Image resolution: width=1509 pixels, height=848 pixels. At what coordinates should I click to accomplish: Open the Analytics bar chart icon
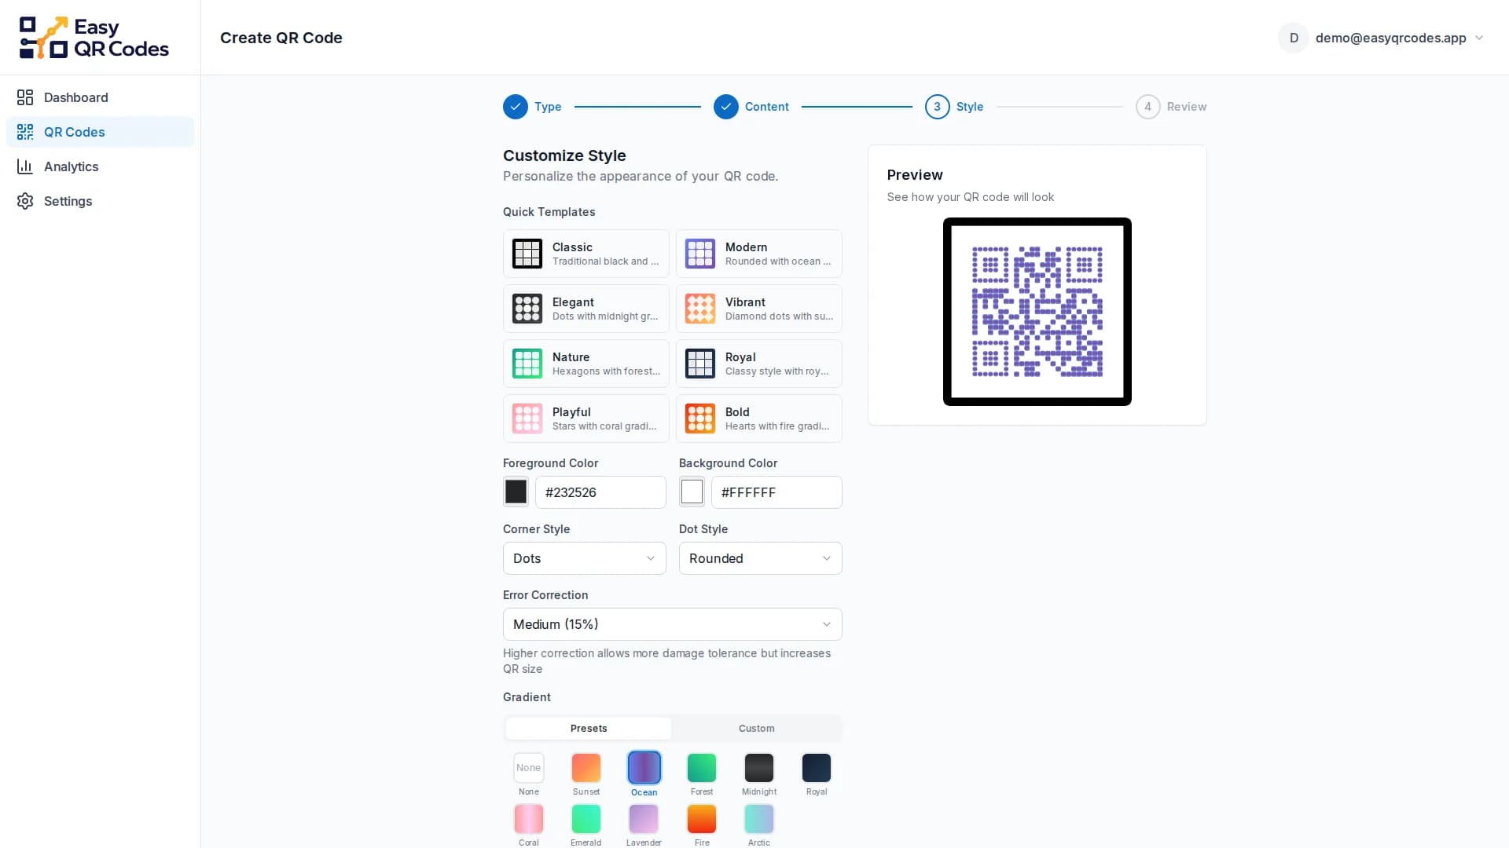pos(25,166)
